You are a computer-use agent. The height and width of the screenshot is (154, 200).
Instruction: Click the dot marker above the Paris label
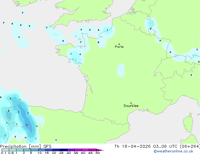[119, 44]
